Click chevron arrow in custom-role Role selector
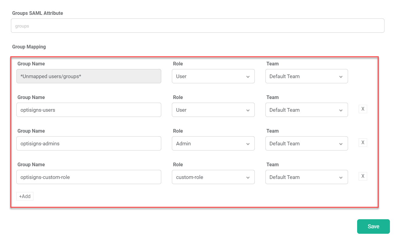The width and height of the screenshot is (396, 238). pyautogui.click(x=248, y=177)
